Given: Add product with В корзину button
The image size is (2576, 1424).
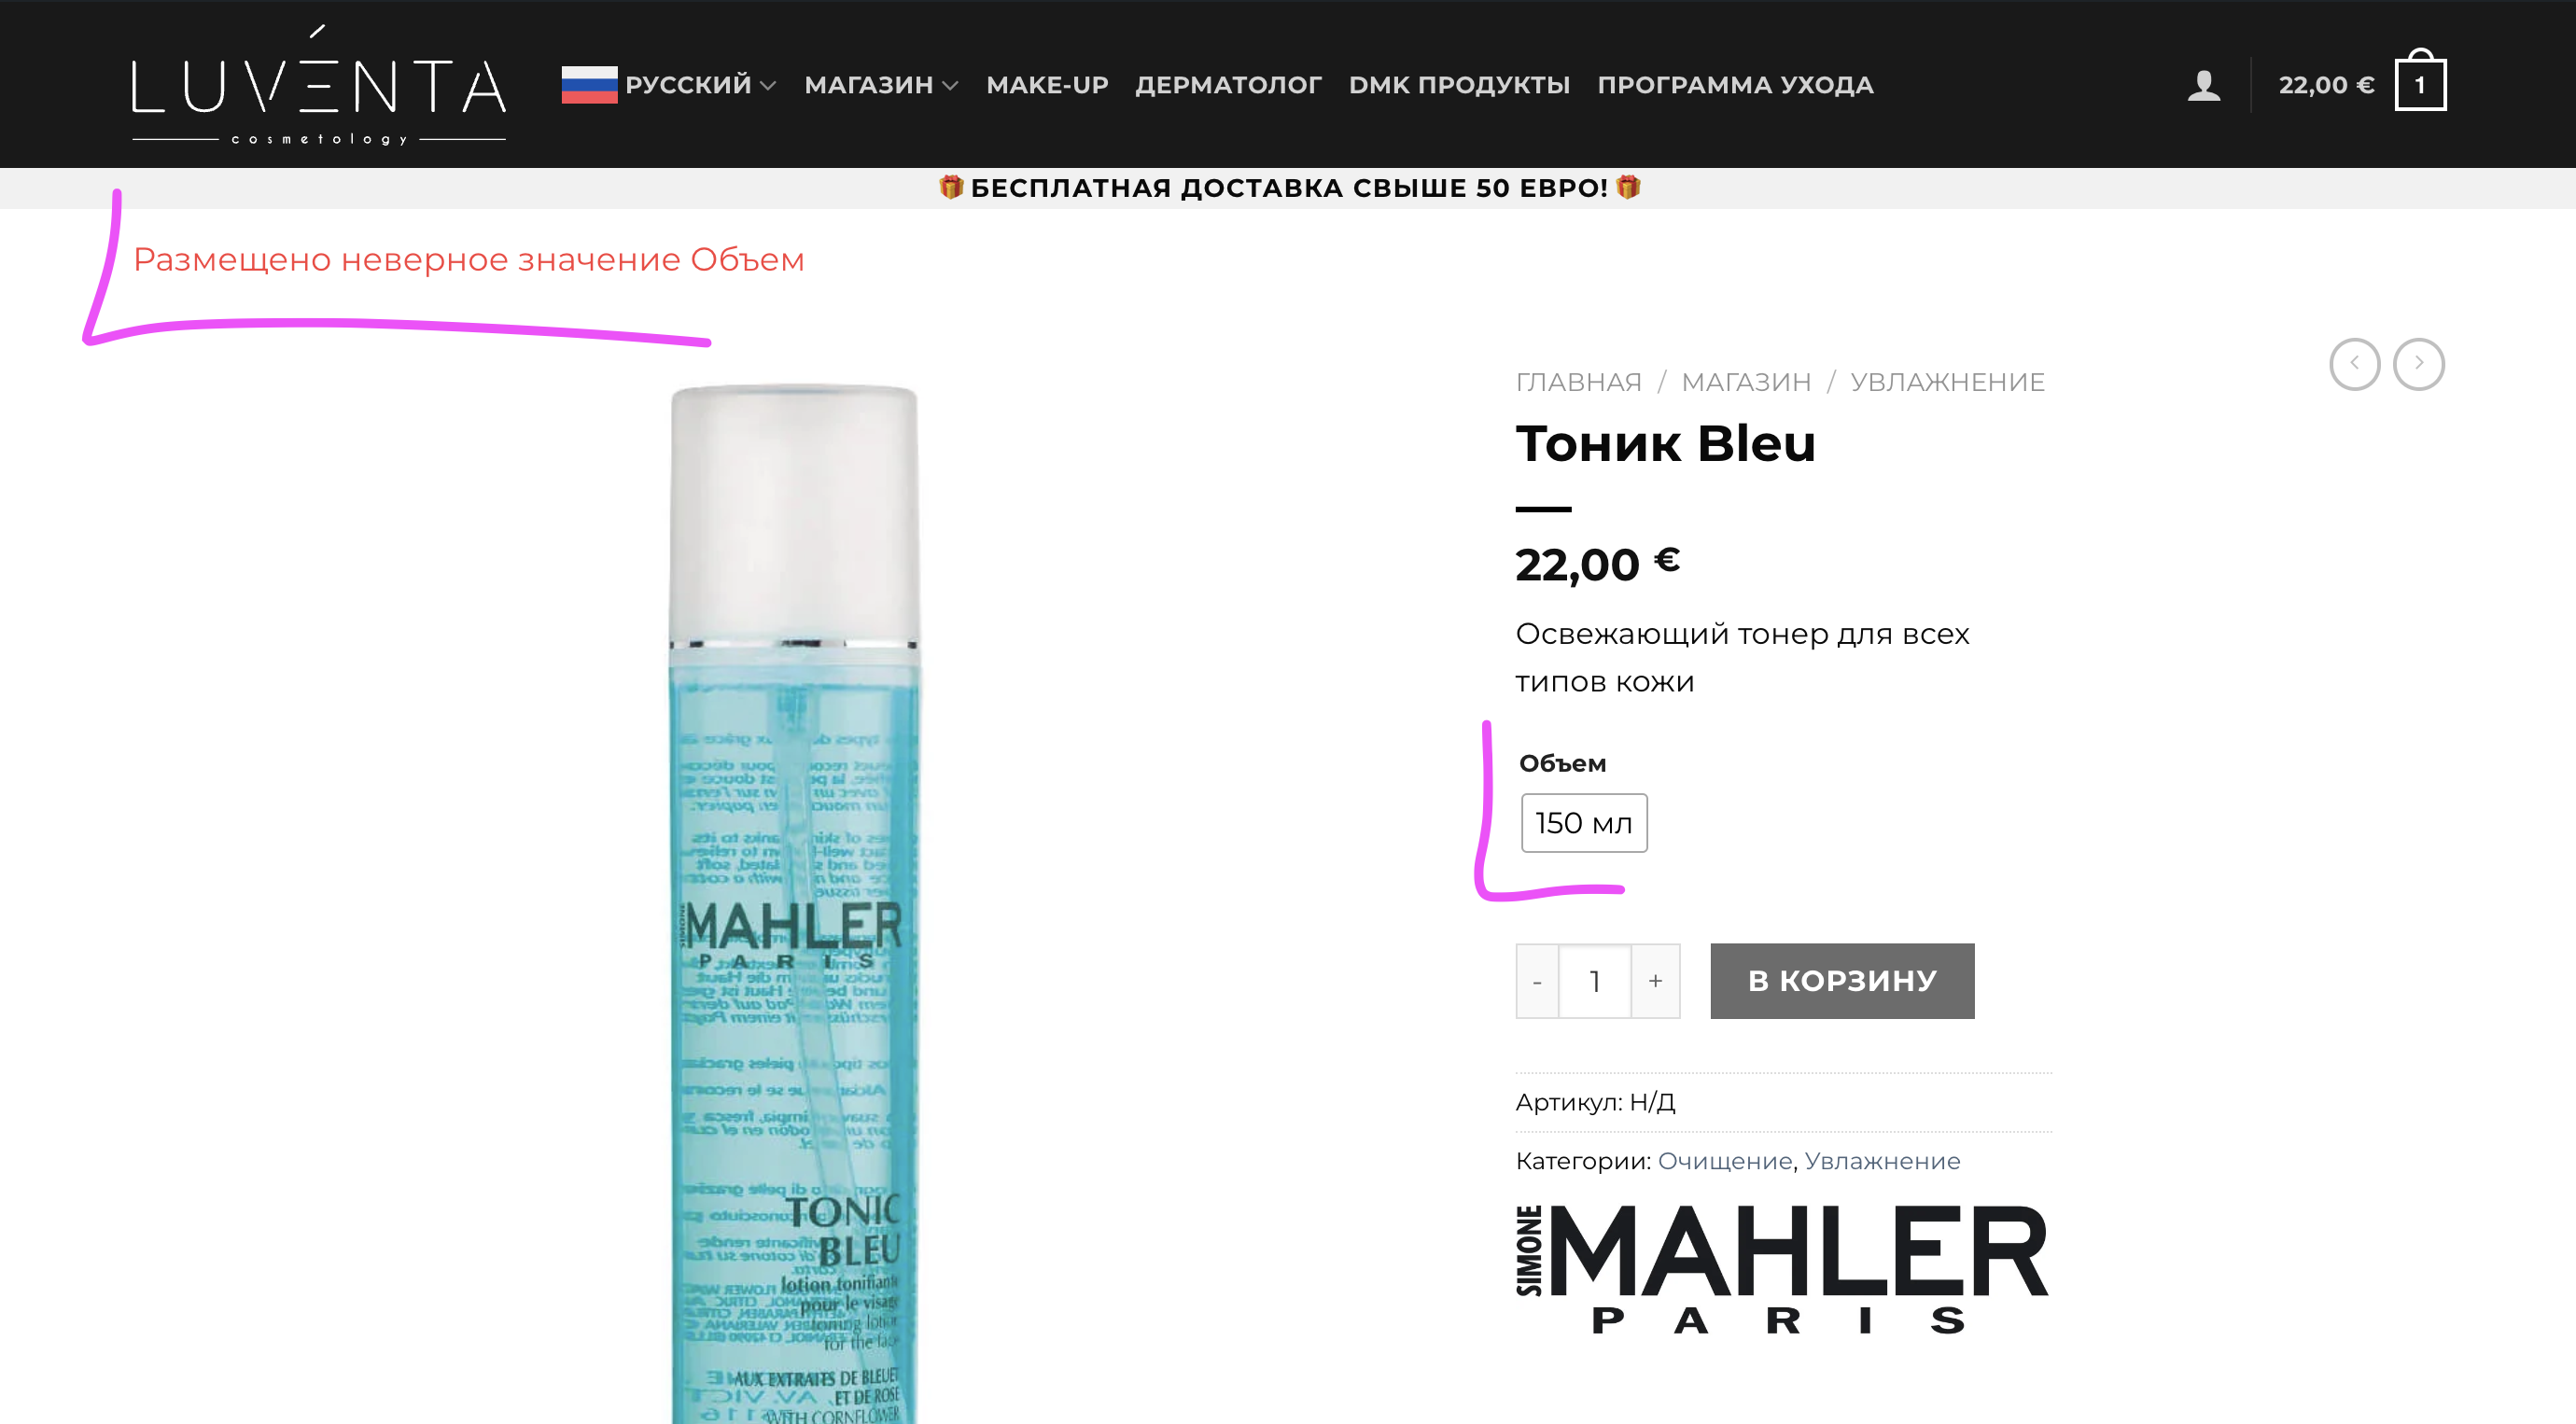Looking at the screenshot, I should [x=1842, y=981].
